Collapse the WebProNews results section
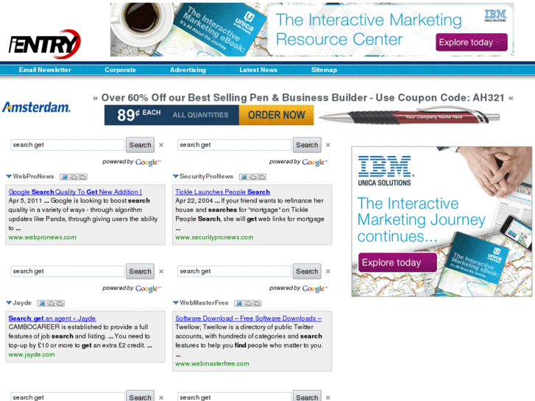 point(9,177)
